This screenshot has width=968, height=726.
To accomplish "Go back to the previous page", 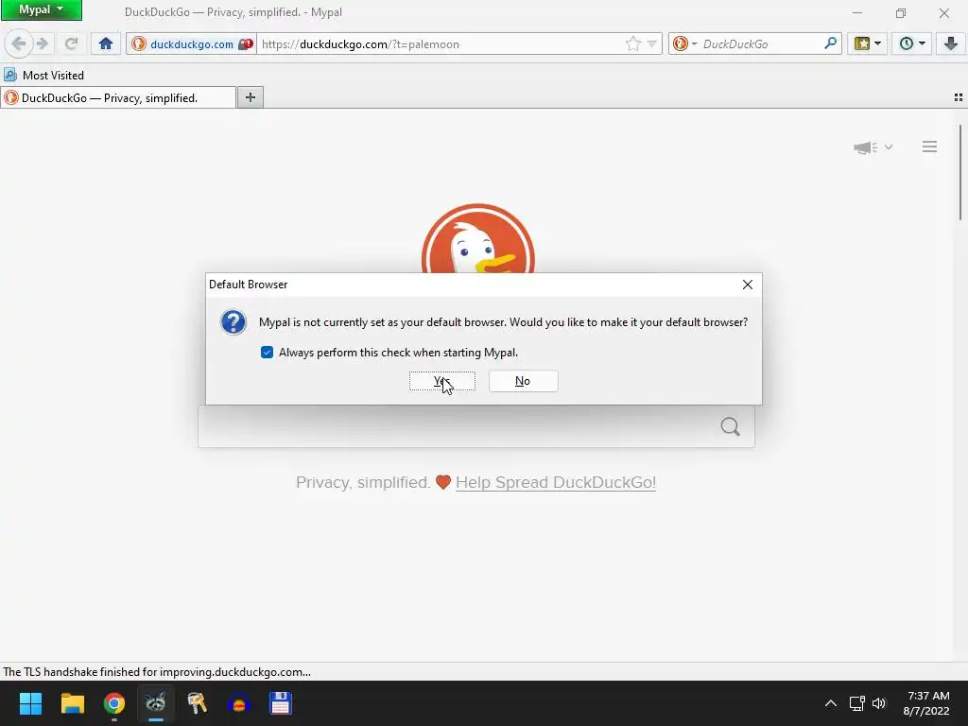I will [x=19, y=43].
